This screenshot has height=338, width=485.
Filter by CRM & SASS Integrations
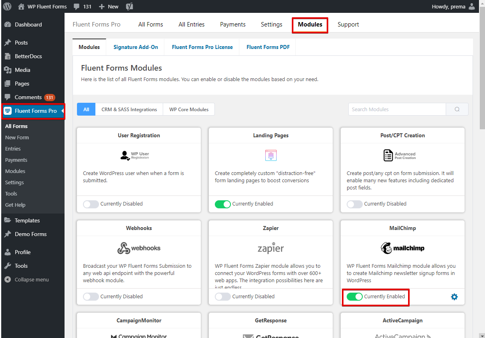tap(129, 109)
